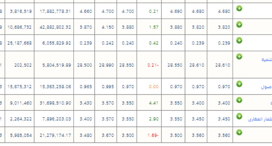
Task: Click the green plus beside the 3.400 row
Action: point(239,100)
